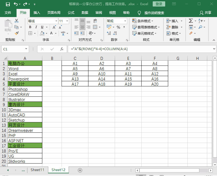The width and height of the screenshot is (217, 176).
Task: Click Increase Decimal icon
Action: tap(109, 33)
